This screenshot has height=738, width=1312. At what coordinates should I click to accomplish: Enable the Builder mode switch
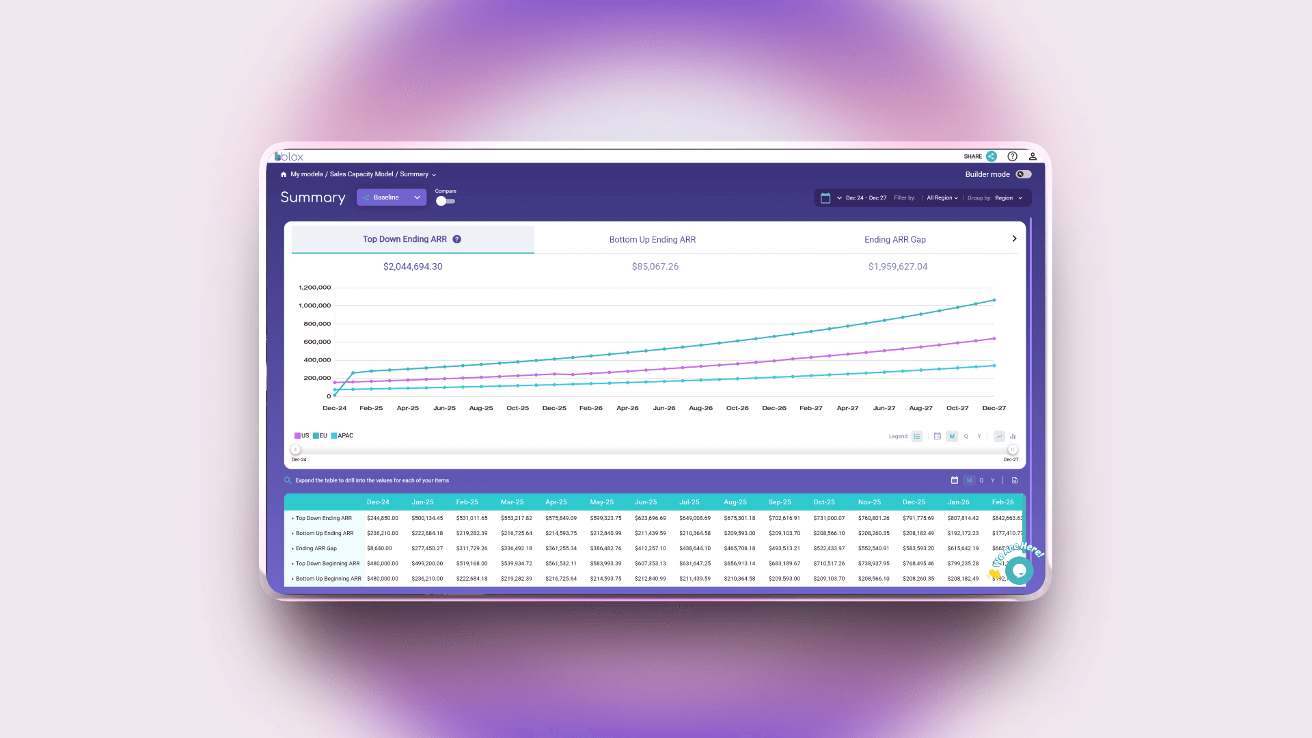click(x=1023, y=174)
